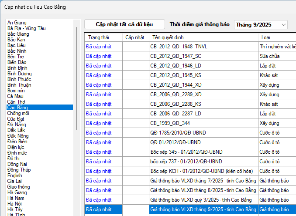Select 'Giá thông báo VLXD tháng 7/2025' row

(203, 181)
